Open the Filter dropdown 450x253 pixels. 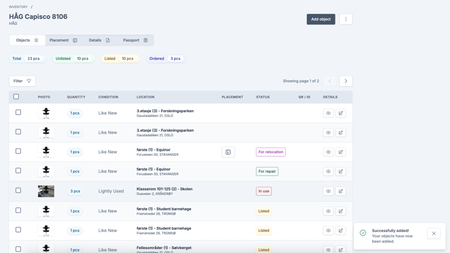point(22,81)
